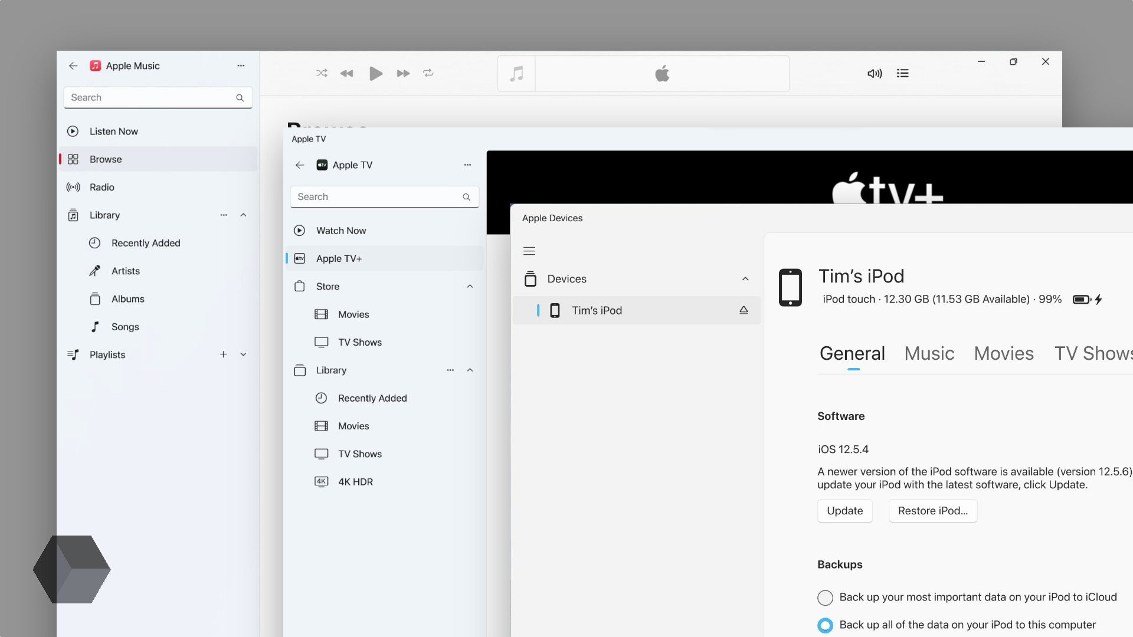Image resolution: width=1133 pixels, height=637 pixels.
Task: Click the iPod device icon in header
Action: click(790, 287)
